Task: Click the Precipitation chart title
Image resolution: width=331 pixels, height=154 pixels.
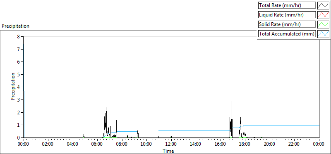Action: [x=15, y=26]
